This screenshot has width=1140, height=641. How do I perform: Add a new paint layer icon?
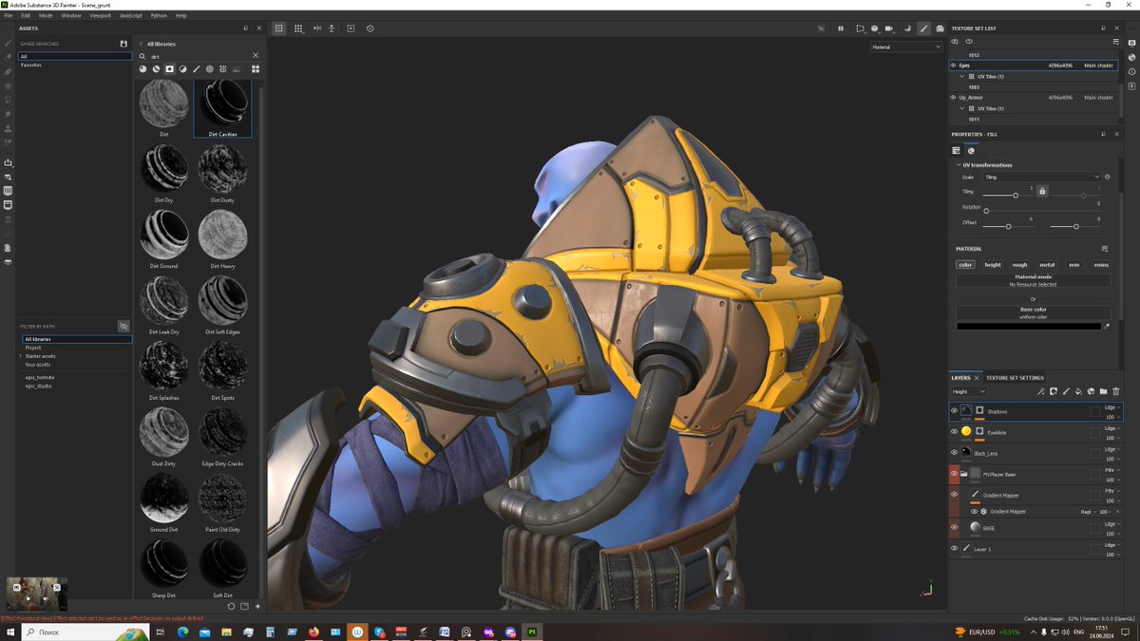1066,391
